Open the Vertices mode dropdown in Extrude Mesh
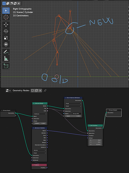129x173 pixels. pyautogui.click(x=40, y=114)
